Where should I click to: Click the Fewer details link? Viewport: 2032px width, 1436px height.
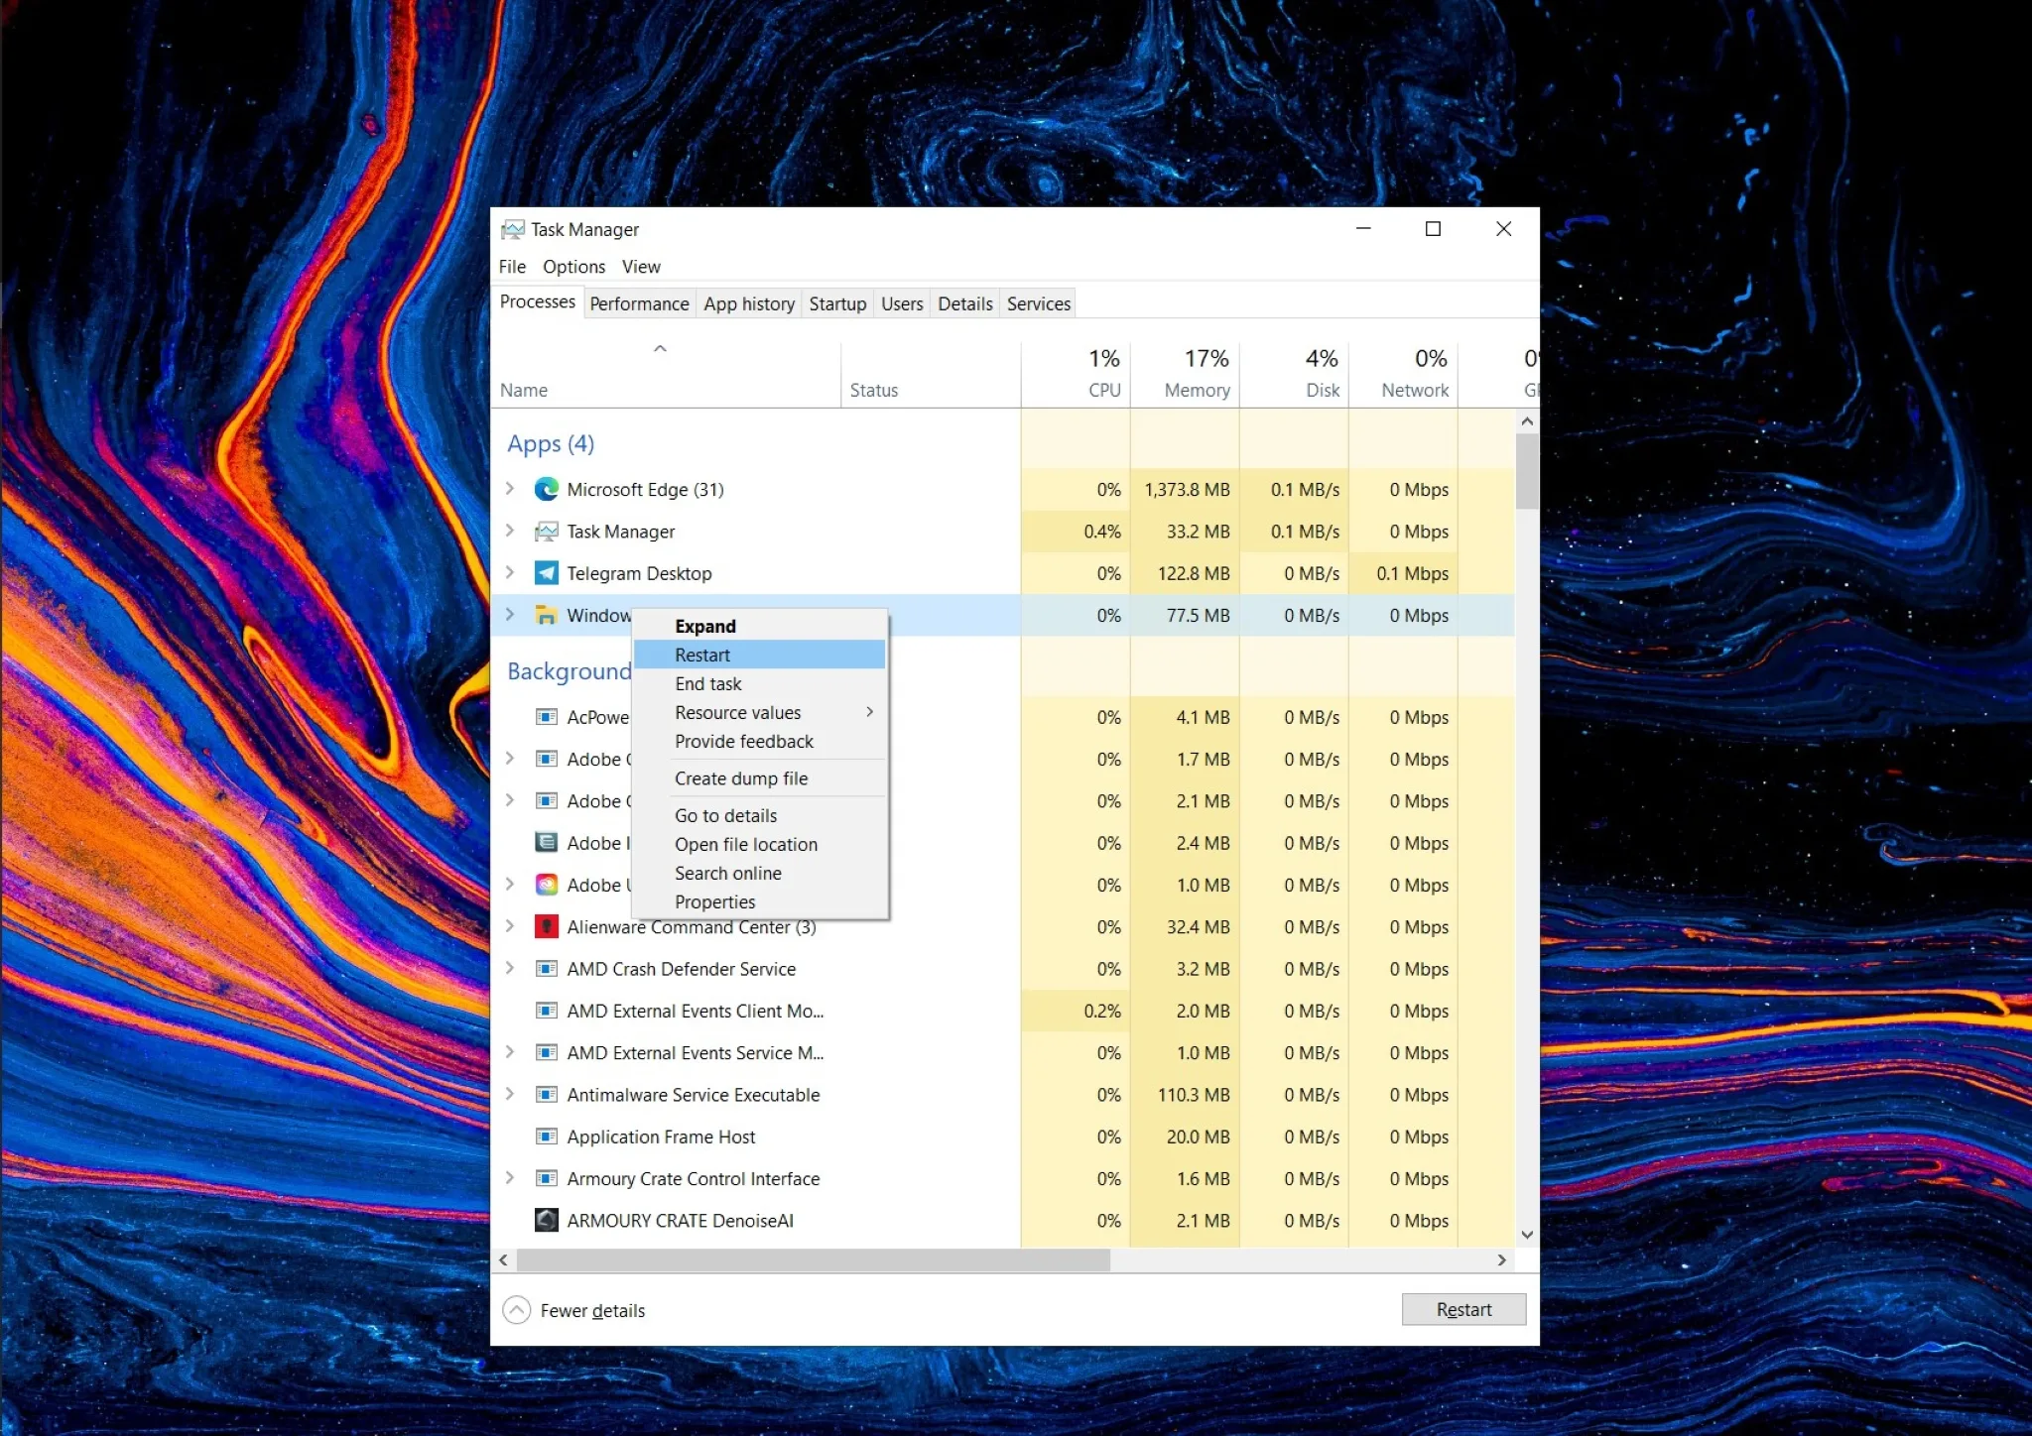591,1309
